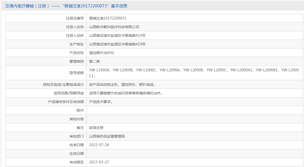The height and width of the screenshot is (167, 304).
Task: Click the document icon beside the page title
Action: (7, 6)
